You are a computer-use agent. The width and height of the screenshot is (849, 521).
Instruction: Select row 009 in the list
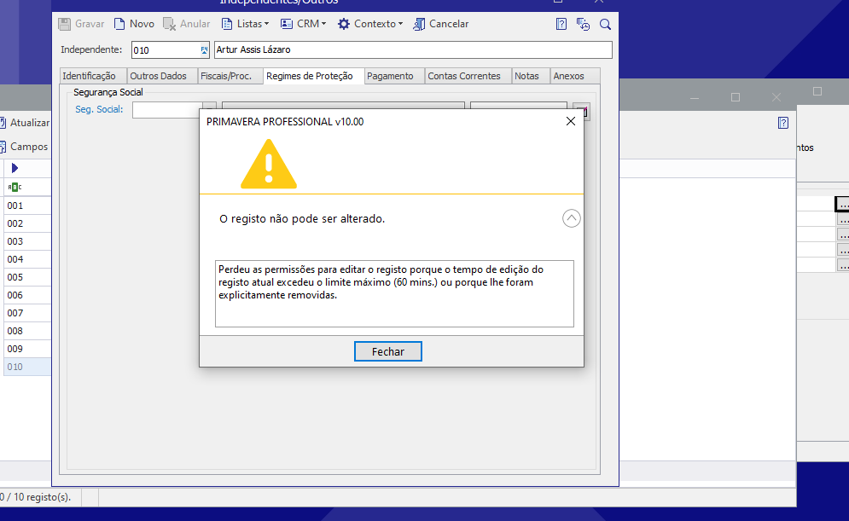[27, 349]
